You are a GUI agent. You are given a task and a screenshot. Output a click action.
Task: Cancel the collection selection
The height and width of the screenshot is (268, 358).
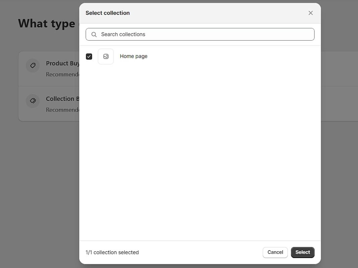(x=275, y=252)
